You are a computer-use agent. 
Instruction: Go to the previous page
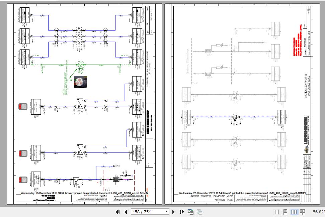(x=126, y=212)
